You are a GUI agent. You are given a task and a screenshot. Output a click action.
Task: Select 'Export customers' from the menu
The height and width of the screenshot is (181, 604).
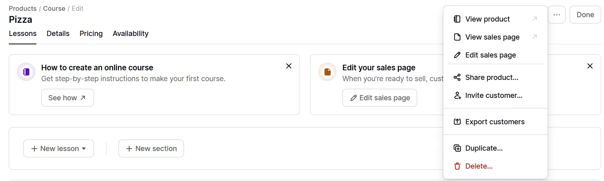[x=495, y=122]
